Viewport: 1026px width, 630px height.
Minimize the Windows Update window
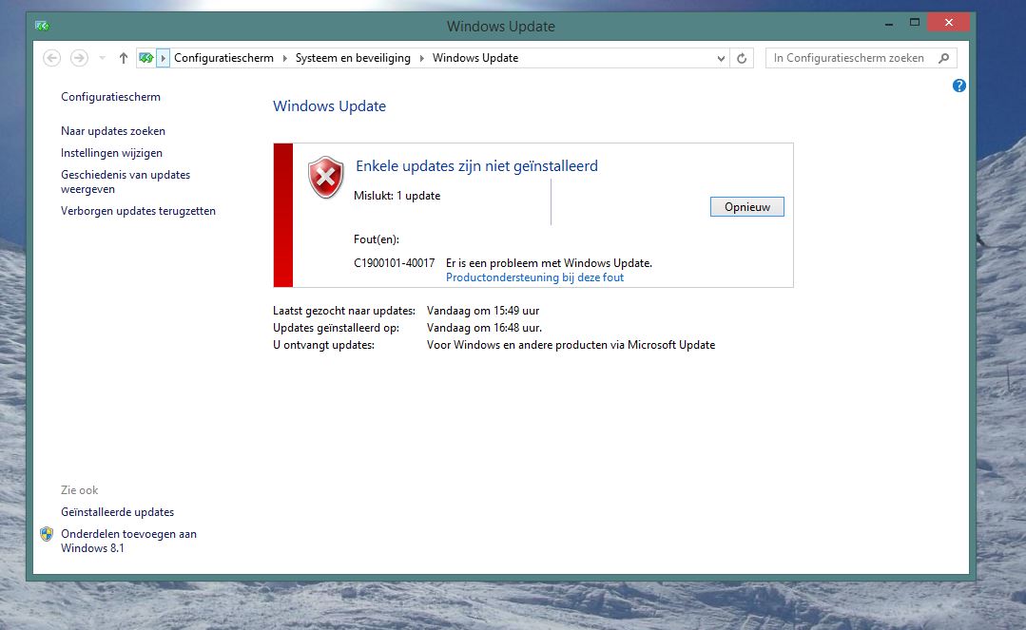[888, 24]
